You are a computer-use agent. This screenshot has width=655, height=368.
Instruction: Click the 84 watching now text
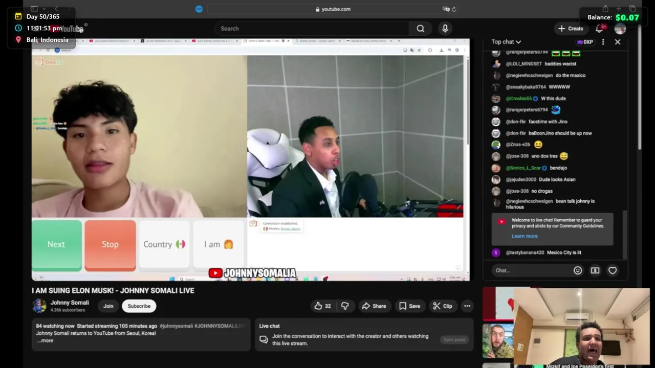coord(55,326)
